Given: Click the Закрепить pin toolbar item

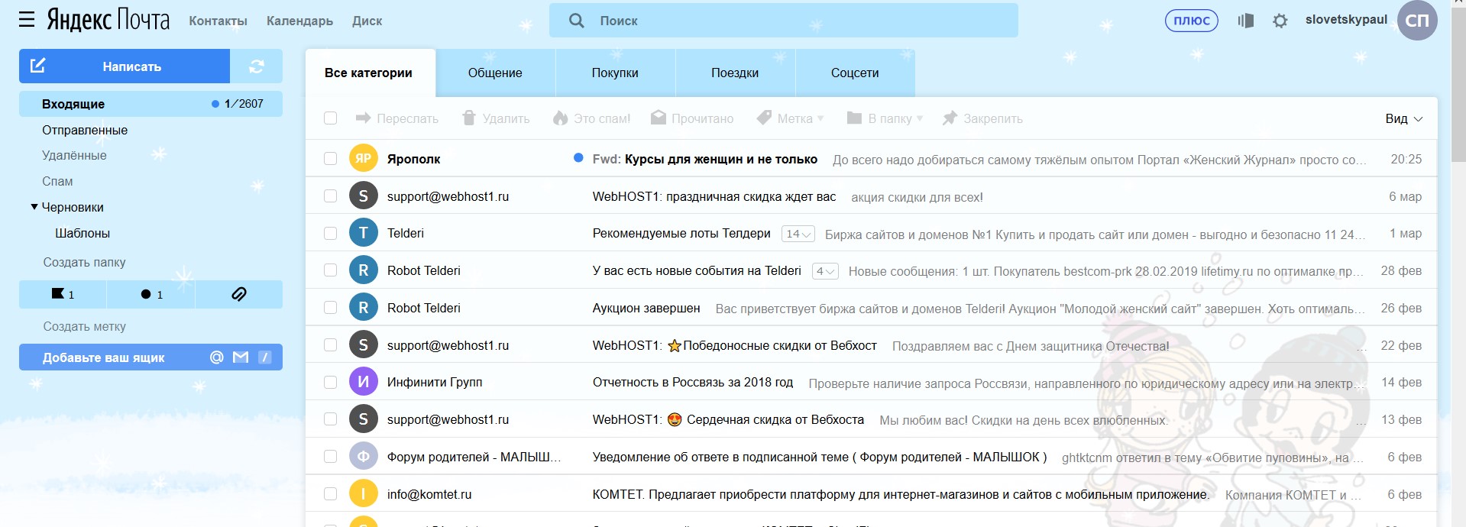Looking at the screenshot, I should [x=982, y=118].
